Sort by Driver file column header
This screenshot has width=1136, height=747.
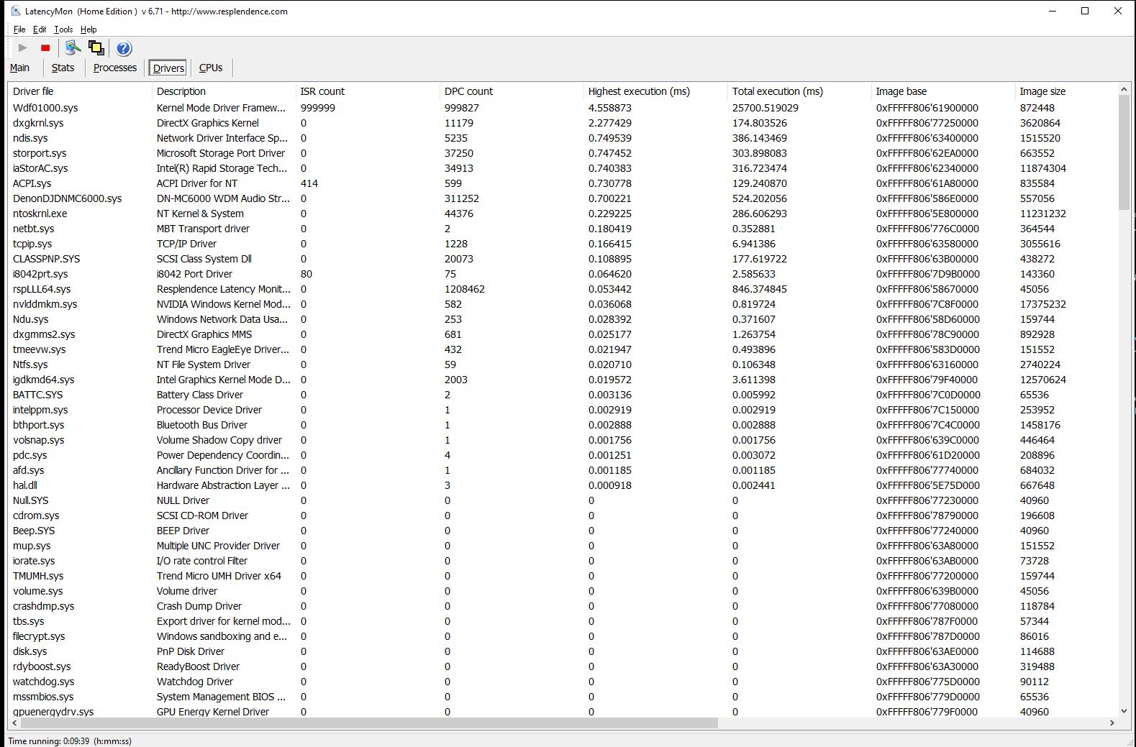[80, 91]
